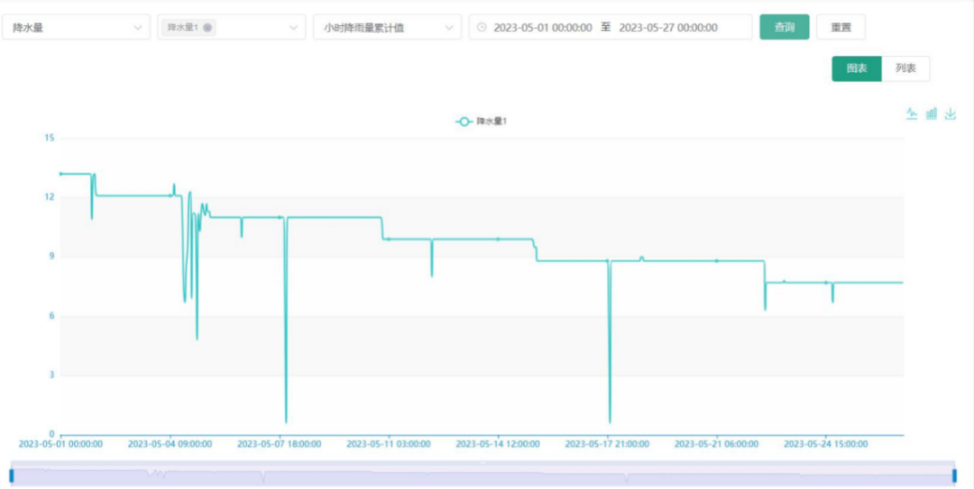Screen dimensions: 974x489
Task: Switch chart to line view icon
Action: [x=911, y=113]
